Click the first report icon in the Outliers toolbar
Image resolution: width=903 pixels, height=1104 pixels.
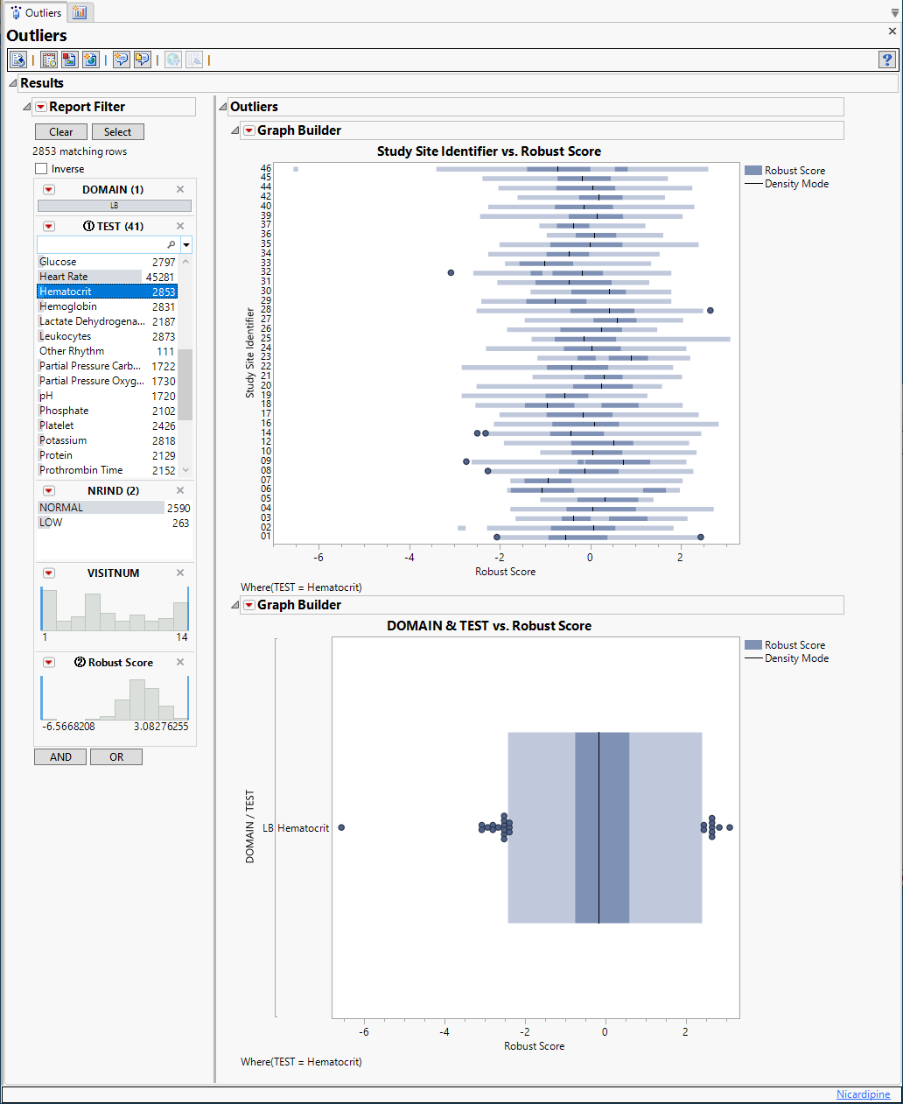[17, 60]
